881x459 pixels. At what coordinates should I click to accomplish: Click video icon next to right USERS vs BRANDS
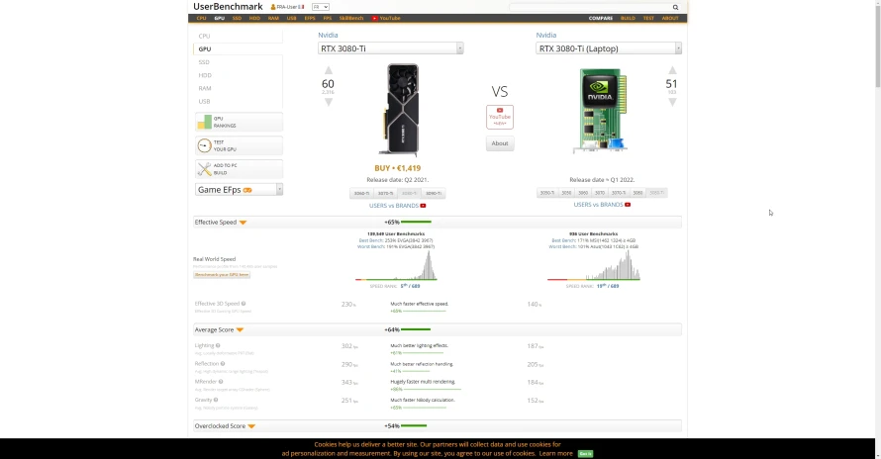tap(628, 205)
